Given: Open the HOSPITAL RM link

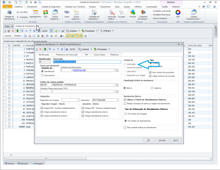Looking at the screenshot, I should click(x=80, y=70).
